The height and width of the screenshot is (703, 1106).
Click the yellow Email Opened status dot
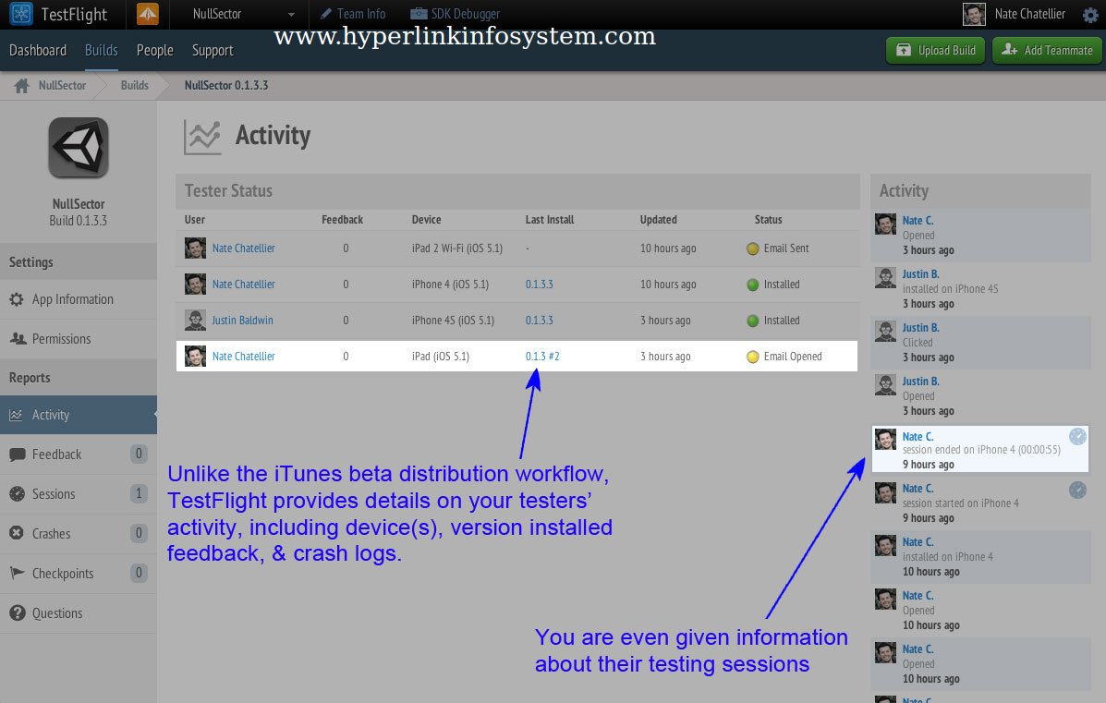(753, 356)
